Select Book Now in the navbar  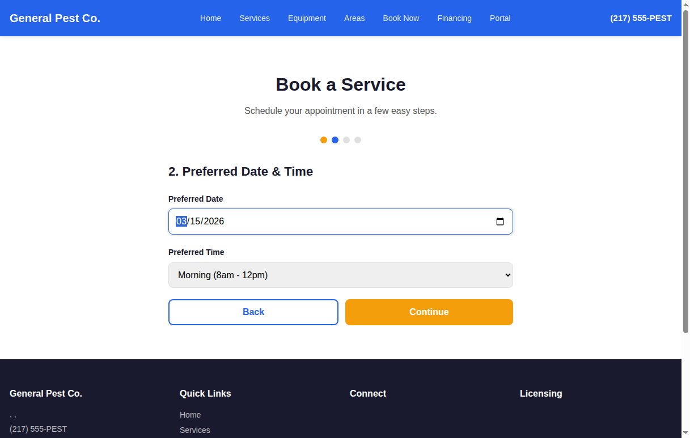pos(401,18)
